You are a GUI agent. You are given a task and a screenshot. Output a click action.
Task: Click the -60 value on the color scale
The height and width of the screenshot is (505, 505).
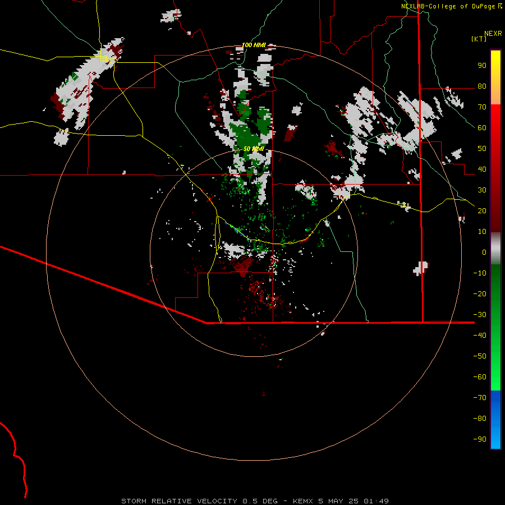tap(480, 377)
